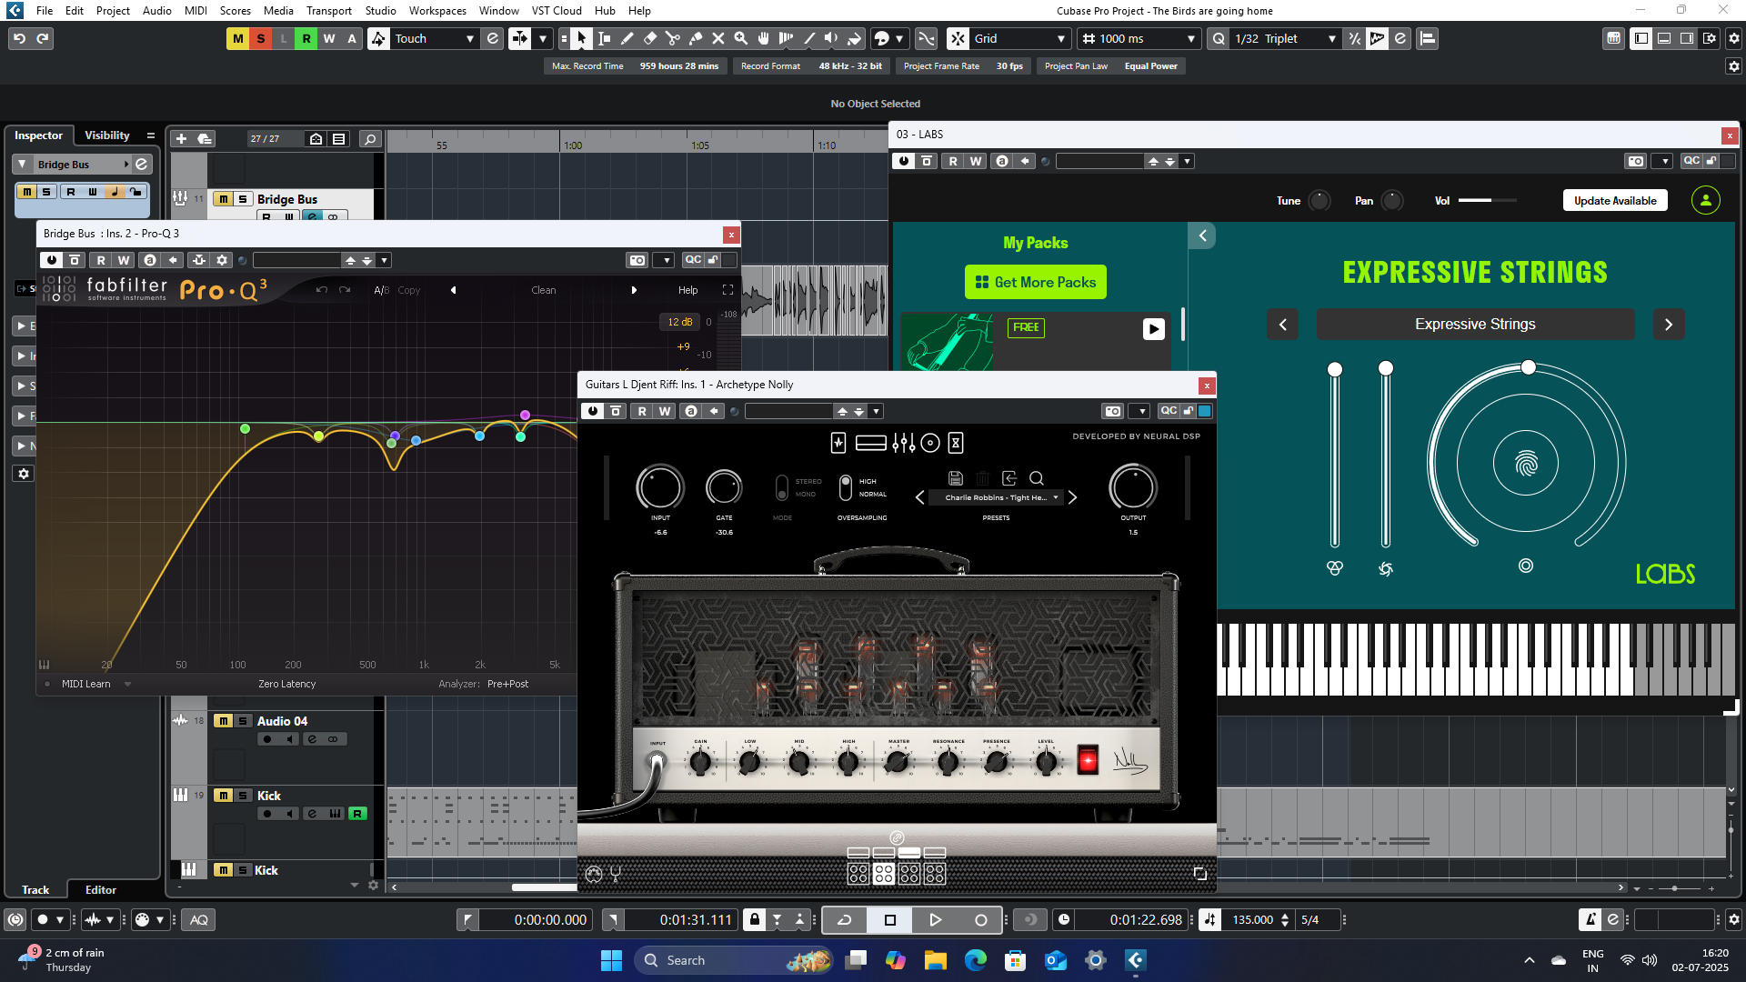
Task: Click LABS expression vertical slider handle
Action: pyautogui.click(x=1335, y=369)
